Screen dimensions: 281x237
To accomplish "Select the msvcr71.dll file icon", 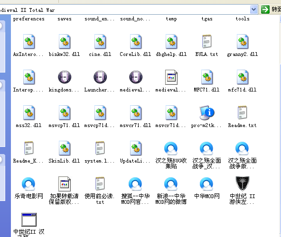I will (x=136, y=113).
